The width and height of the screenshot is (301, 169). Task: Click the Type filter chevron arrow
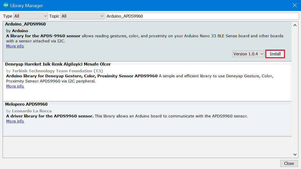click(45, 16)
